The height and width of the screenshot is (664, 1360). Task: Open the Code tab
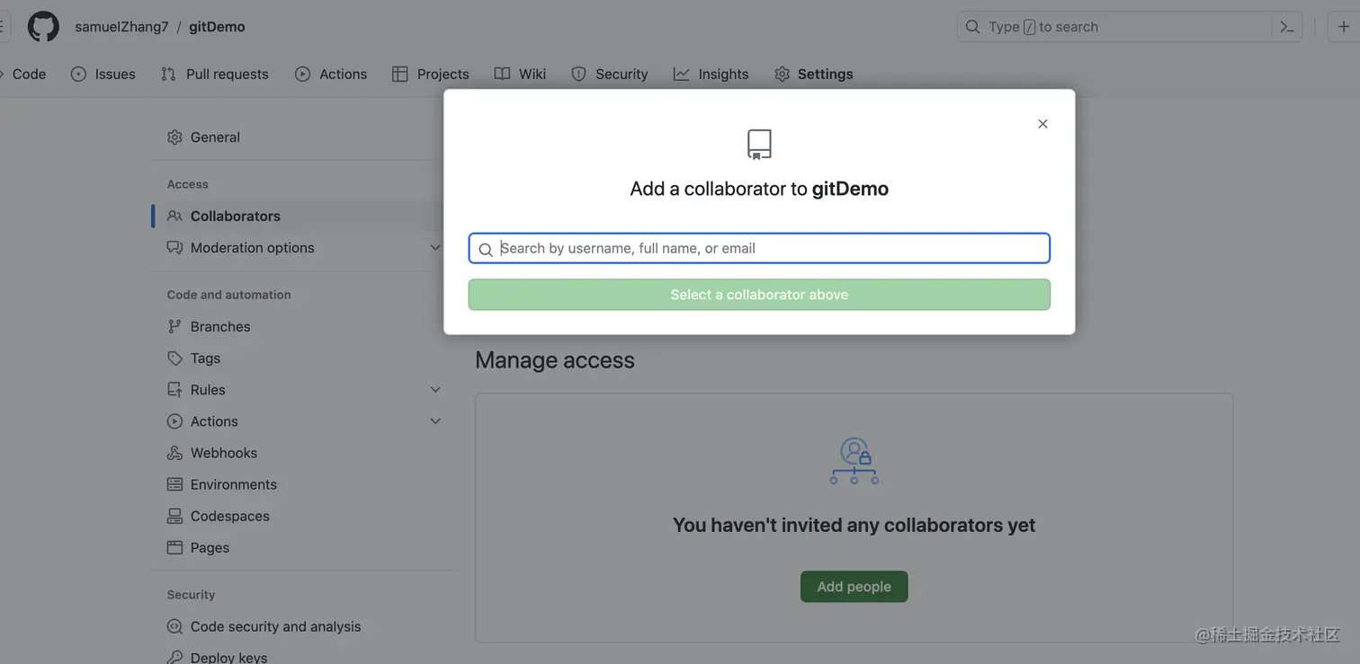click(x=23, y=74)
